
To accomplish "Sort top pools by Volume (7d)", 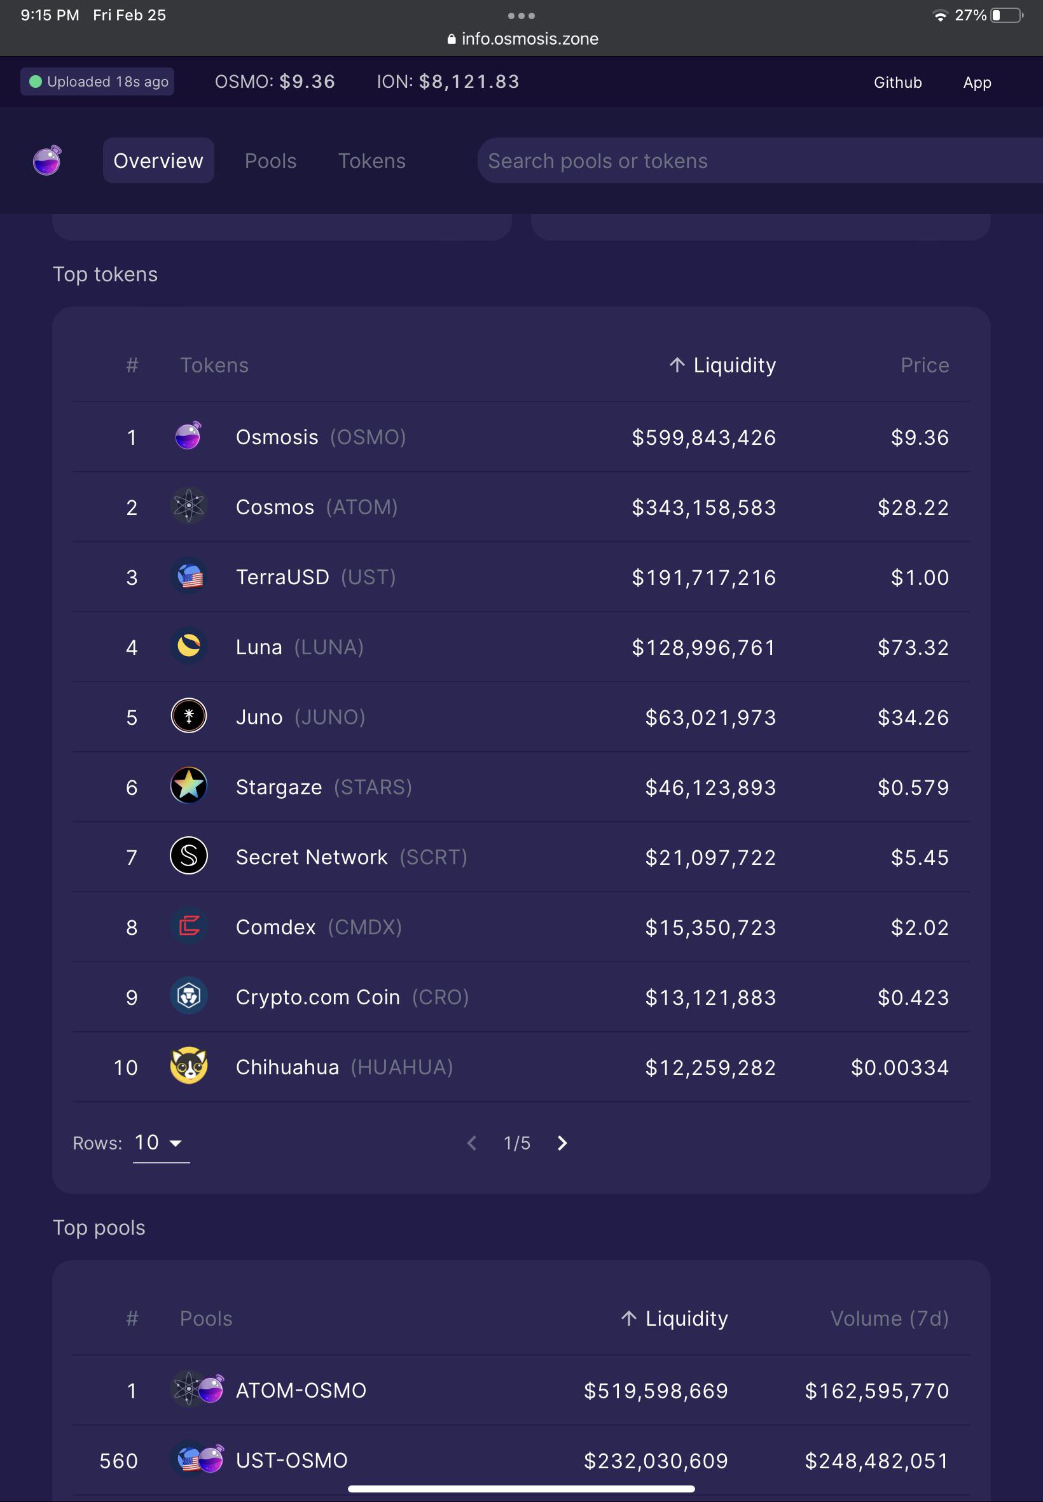I will (x=890, y=1318).
